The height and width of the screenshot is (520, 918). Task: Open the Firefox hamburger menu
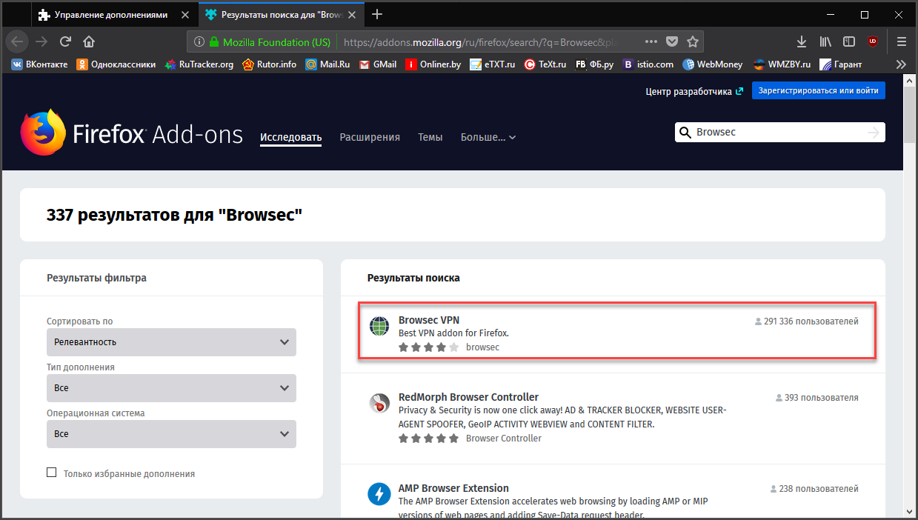point(902,41)
